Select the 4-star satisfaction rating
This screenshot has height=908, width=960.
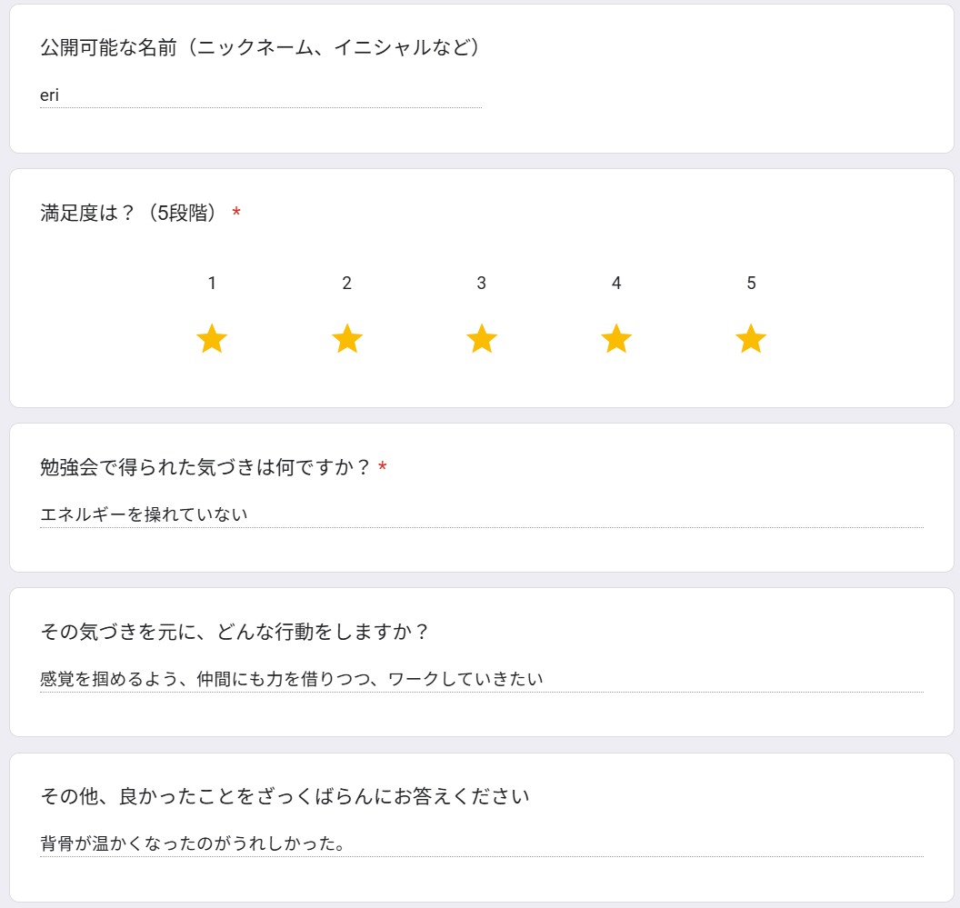pyautogui.click(x=616, y=339)
